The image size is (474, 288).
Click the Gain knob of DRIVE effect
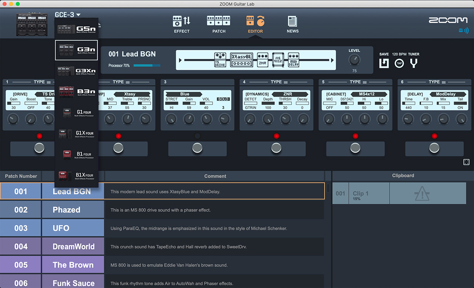point(13,119)
